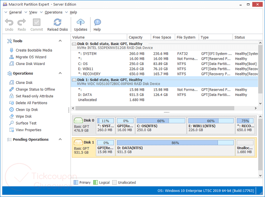Collapse the Tools section

60,41
